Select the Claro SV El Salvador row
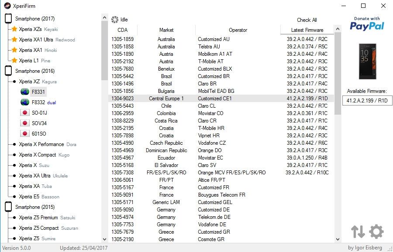The height and width of the screenshot is (252, 393). pyautogui.click(x=221, y=165)
